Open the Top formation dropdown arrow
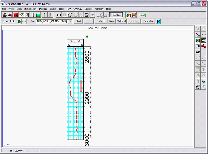 tap(70, 21)
